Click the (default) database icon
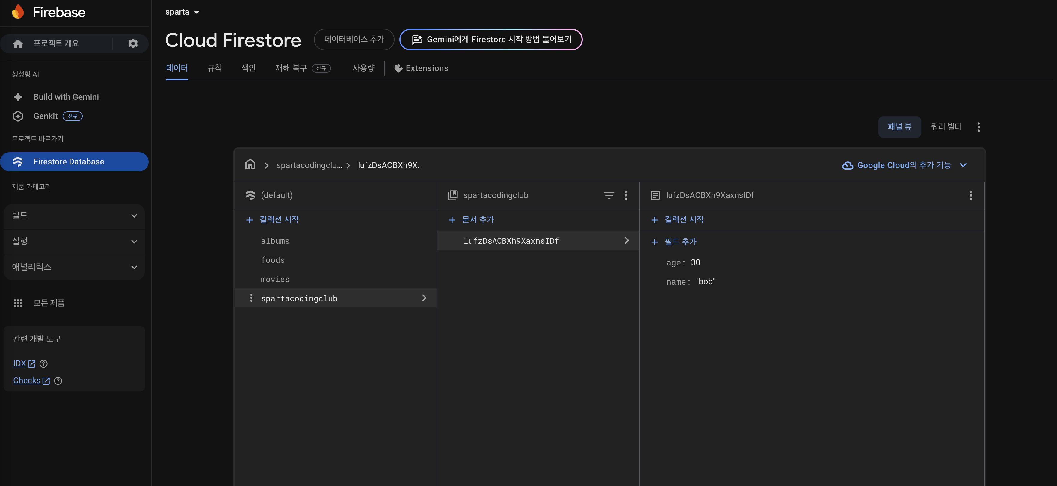1057x486 pixels. pyautogui.click(x=250, y=195)
